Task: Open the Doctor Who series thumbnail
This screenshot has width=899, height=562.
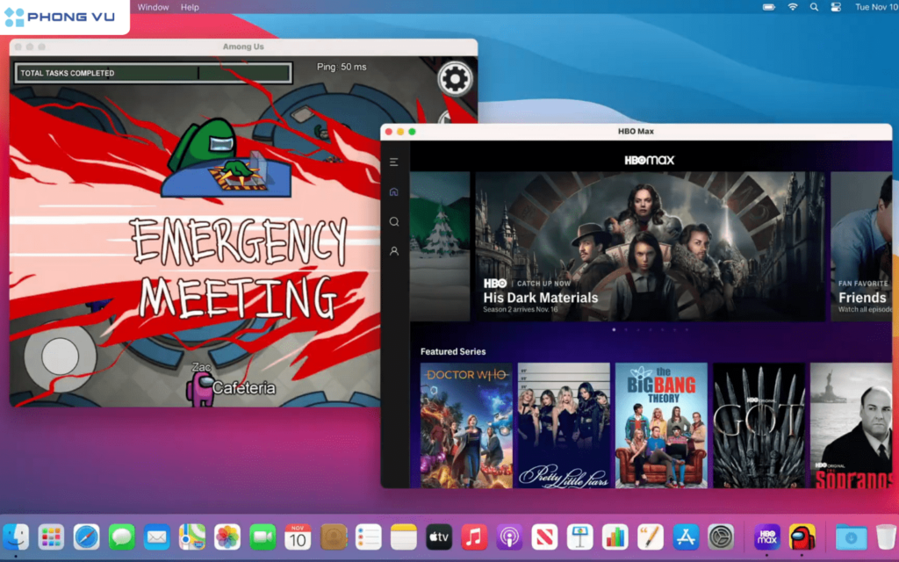Action: pyautogui.click(x=465, y=425)
